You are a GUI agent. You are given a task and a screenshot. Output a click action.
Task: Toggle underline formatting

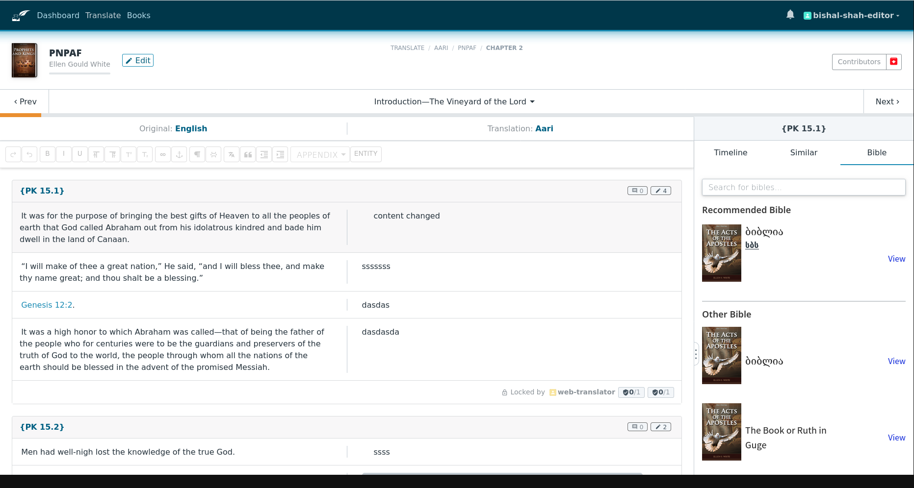point(80,154)
